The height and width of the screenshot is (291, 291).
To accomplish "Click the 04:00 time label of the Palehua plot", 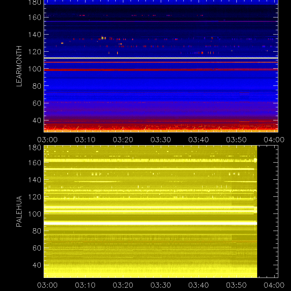I will [x=274, y=285].
